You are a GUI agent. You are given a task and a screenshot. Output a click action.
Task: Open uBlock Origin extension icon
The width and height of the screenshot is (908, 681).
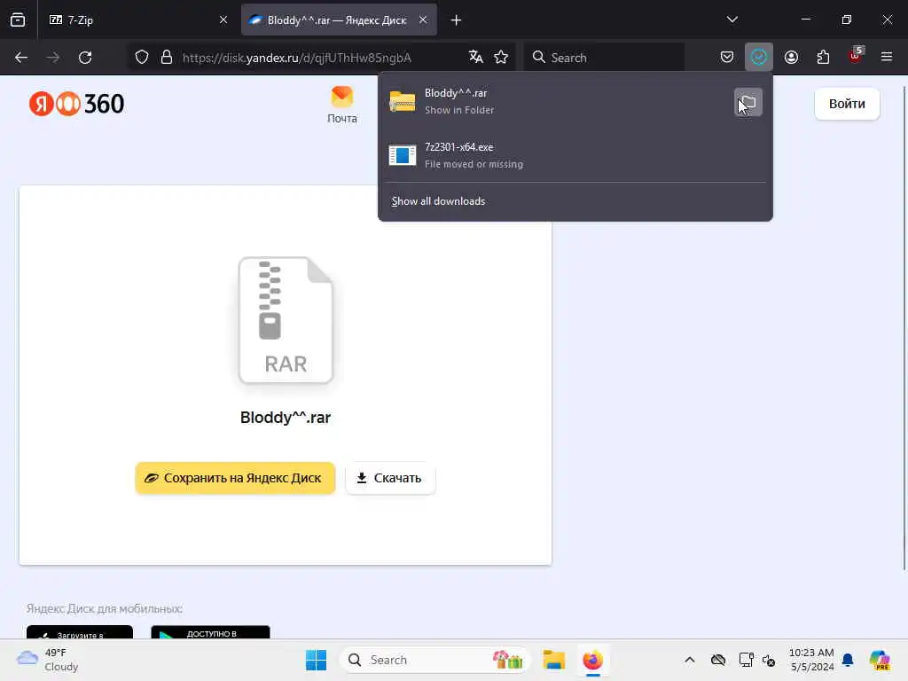tap(856, 56)
